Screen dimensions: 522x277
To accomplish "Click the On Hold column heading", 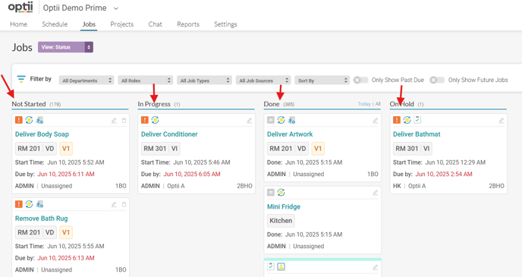I will pyautogui.click(x=402, y=104).
